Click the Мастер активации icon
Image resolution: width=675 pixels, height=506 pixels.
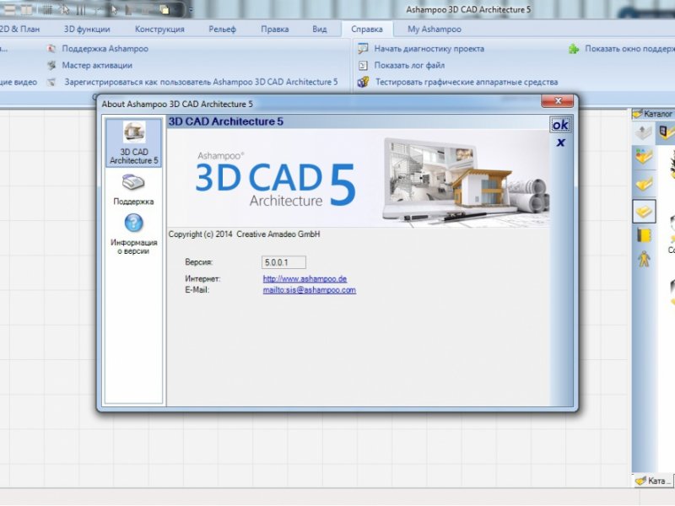pyautogui.click(x=51, y=66)
